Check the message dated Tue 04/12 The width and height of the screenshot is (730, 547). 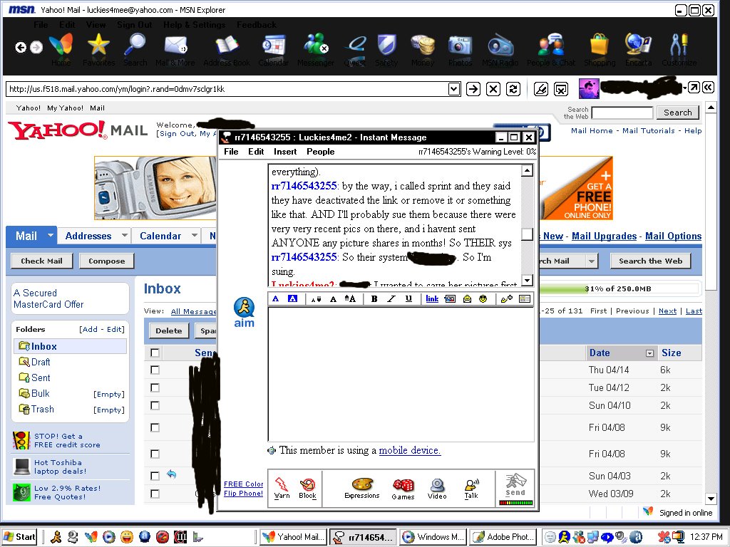(155, 387)
